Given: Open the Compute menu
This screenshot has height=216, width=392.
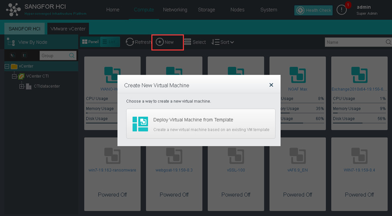Looking at the screenshot, I should 144,10.
